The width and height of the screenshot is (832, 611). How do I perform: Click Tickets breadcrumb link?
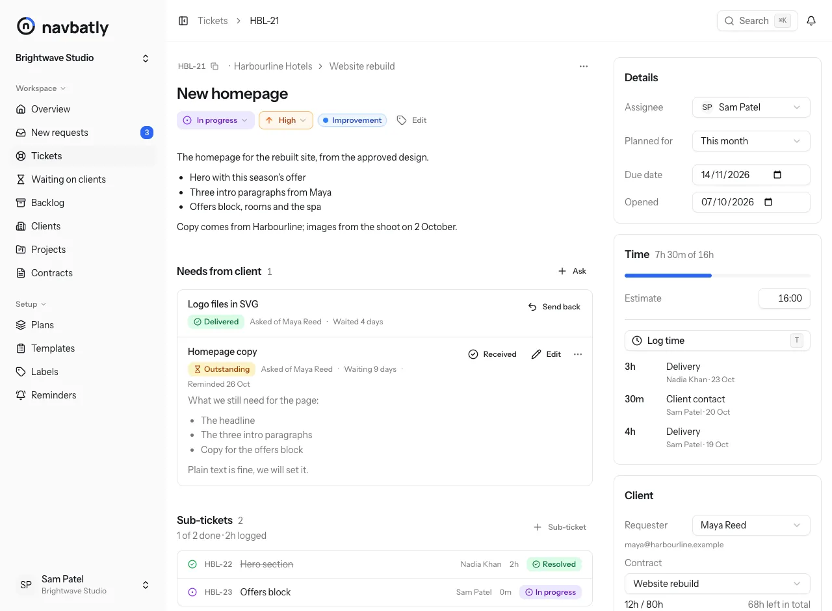click(x=213, y=21)
